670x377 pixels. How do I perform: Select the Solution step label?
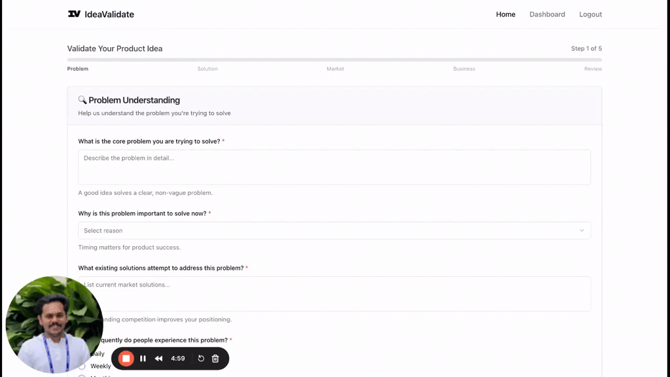[x=207, y=69]
